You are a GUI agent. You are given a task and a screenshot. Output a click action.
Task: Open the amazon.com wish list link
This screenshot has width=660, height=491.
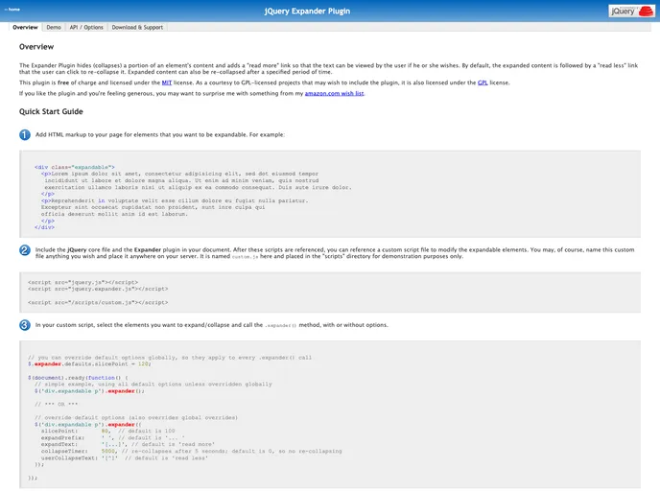pos(334,93)
